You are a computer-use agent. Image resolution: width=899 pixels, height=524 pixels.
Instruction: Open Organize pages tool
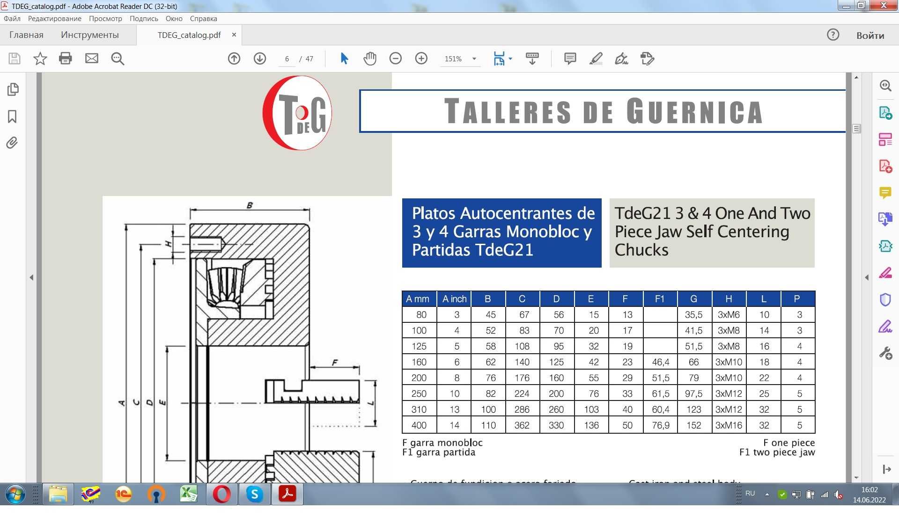click(885, 139)
